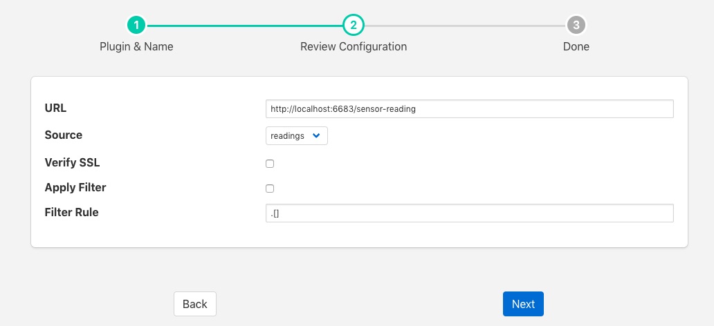The image size is (714, 326).
Task: Click the step 2 circle marker
Action: point(354,26)
